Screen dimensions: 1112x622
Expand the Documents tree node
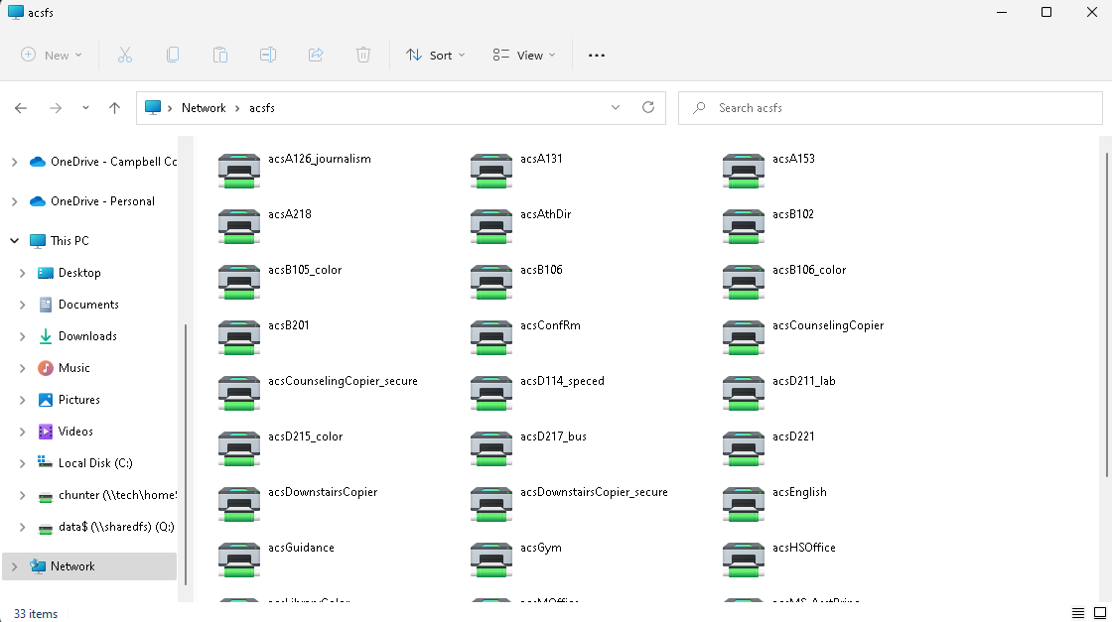coord(22,305)
